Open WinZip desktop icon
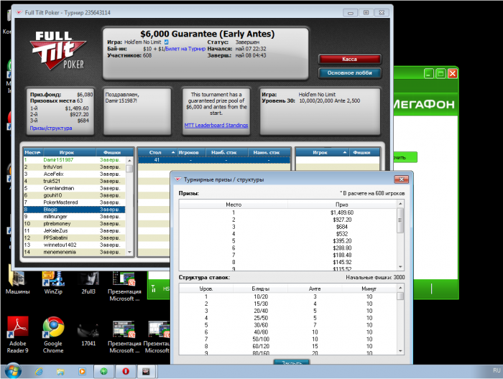This screenshot has height=379, width=503. pyautogui.click(x=53, y=283)
